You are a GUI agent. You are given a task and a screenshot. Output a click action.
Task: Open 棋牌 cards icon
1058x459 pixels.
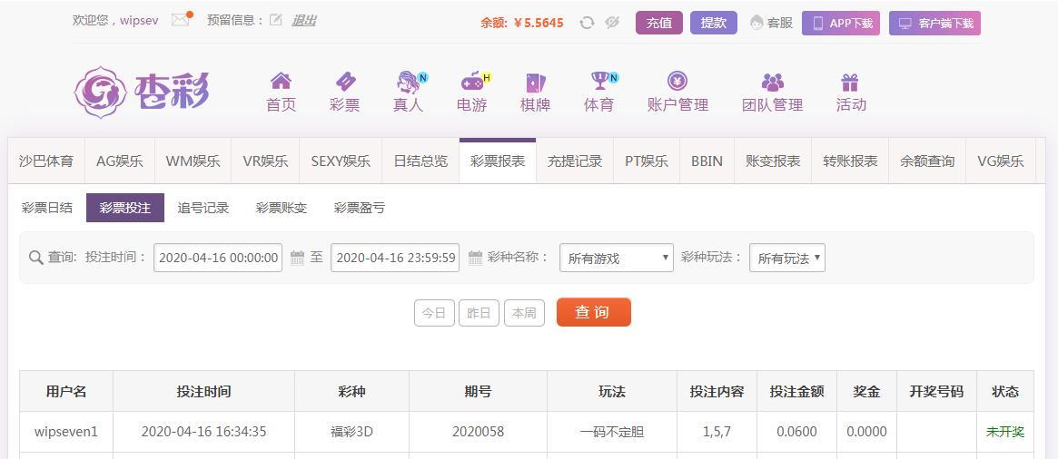click(x=536, y=83)
